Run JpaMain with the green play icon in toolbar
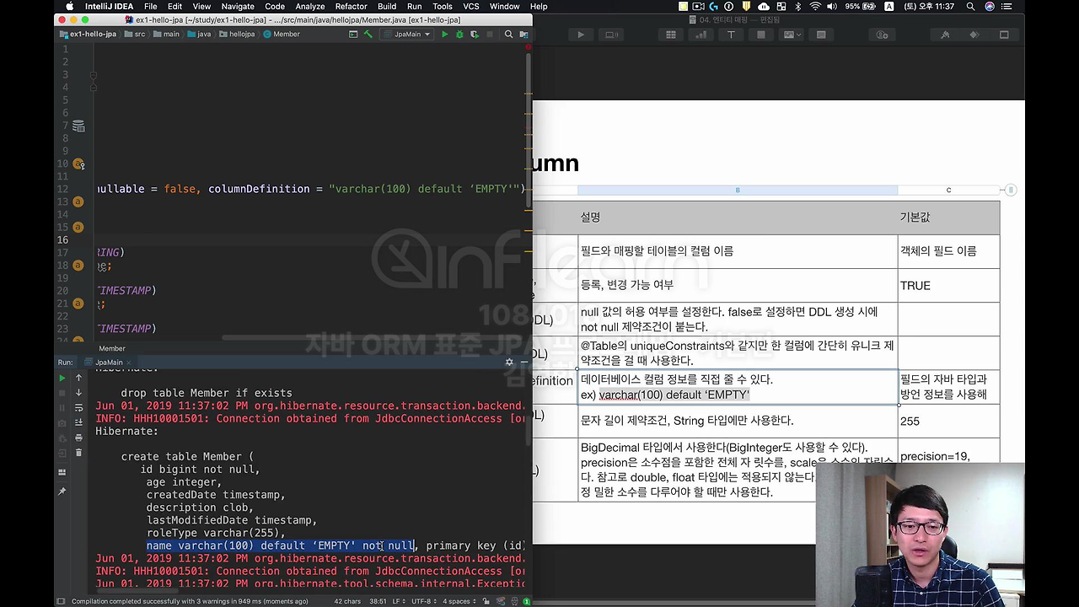 444,35
